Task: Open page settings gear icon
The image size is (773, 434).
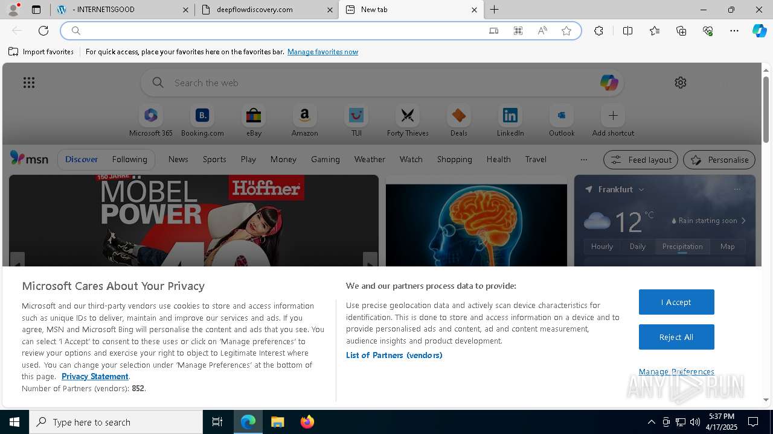Action: pos(681,83)
